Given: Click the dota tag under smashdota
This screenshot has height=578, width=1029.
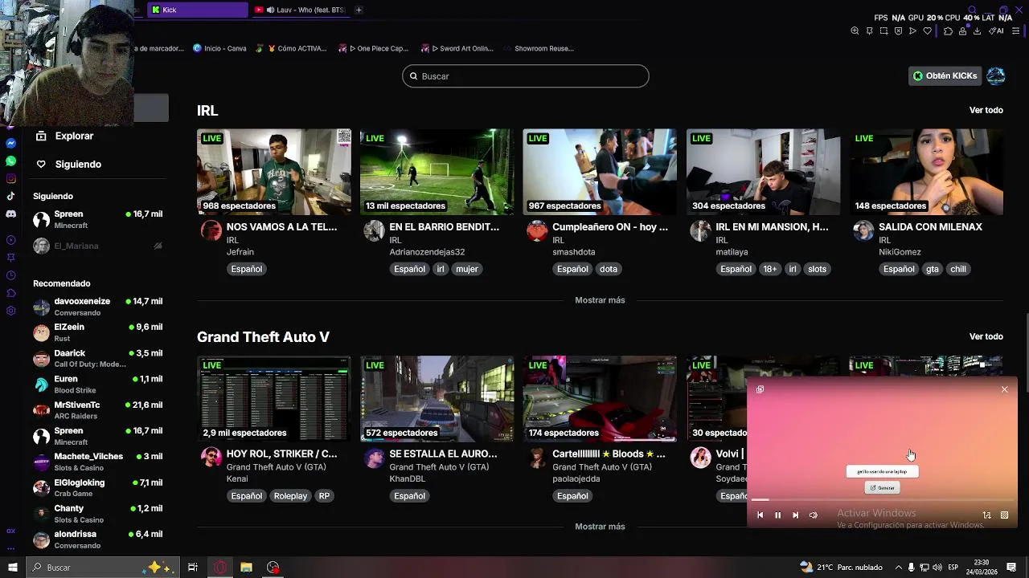Looking at the screenshot, I should pos(609,269).
